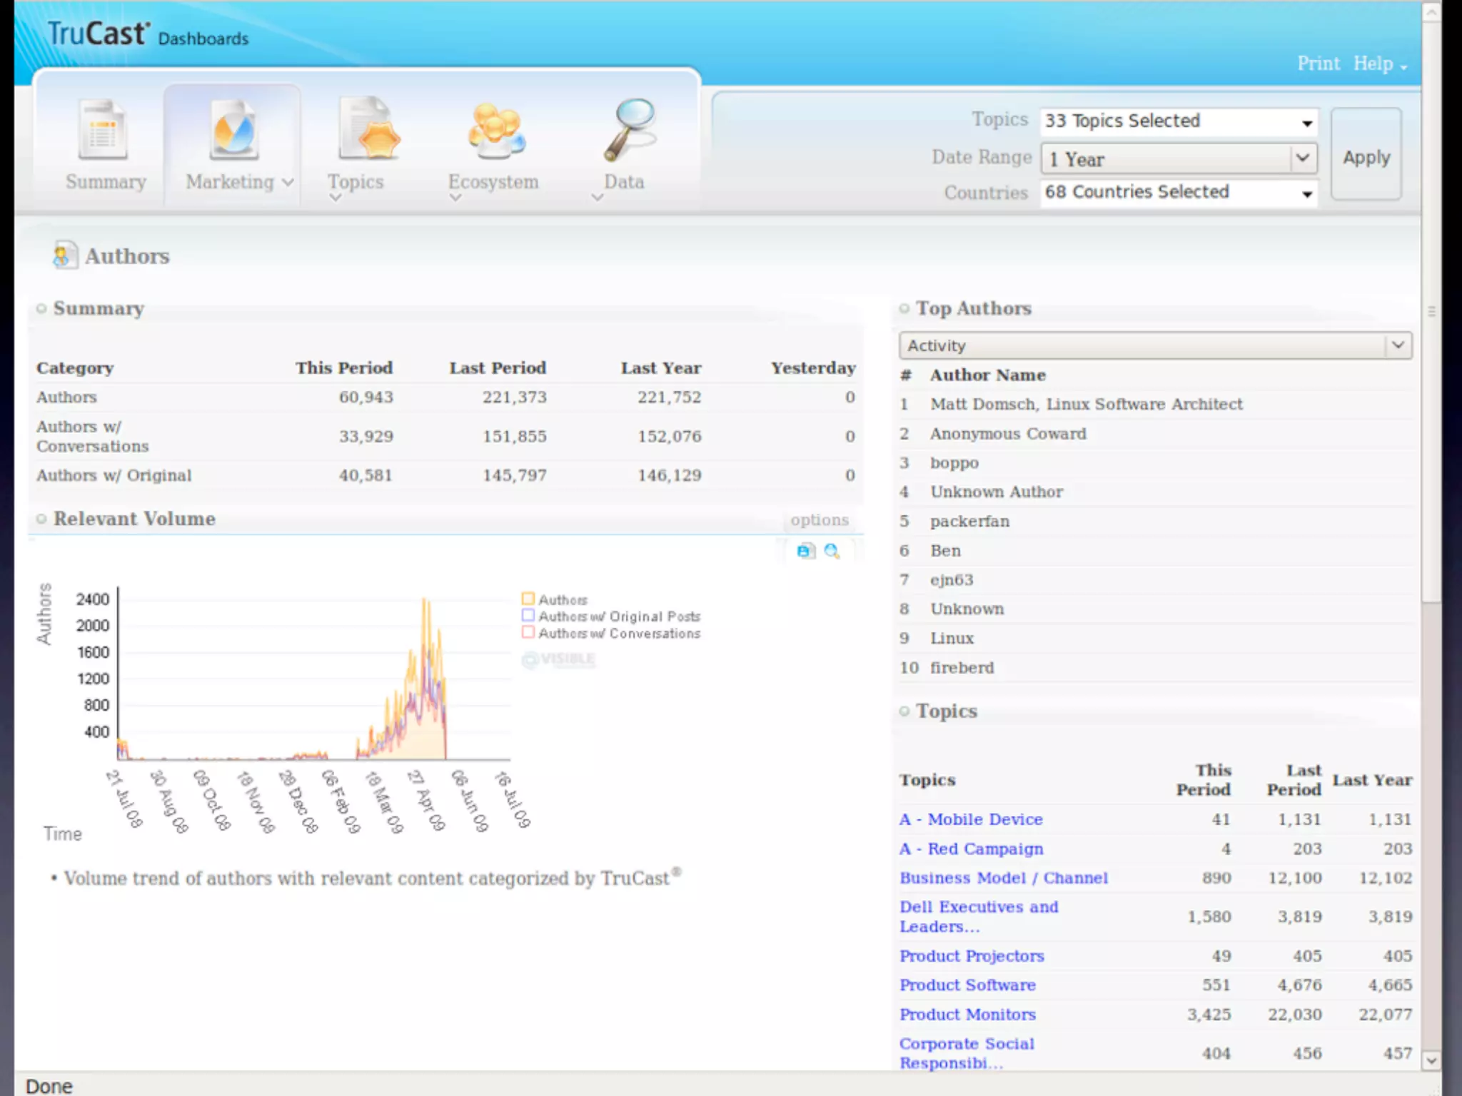Toggle the Authors legend box in chart

point(528,599)
